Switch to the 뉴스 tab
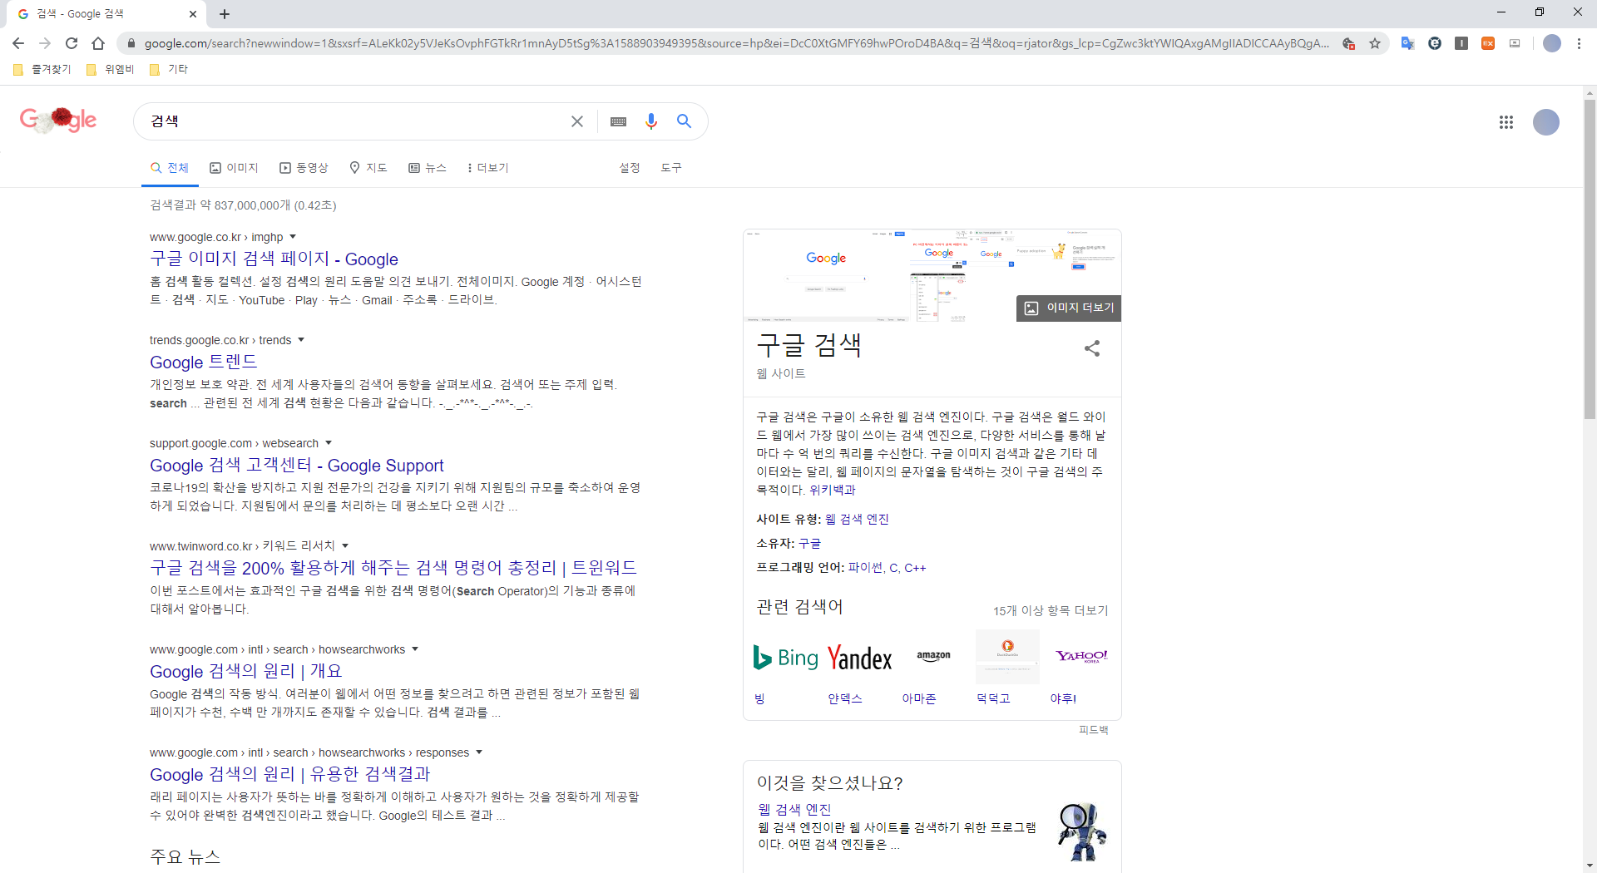Viewport: 1597px width, 873px height. click(428, 168)
